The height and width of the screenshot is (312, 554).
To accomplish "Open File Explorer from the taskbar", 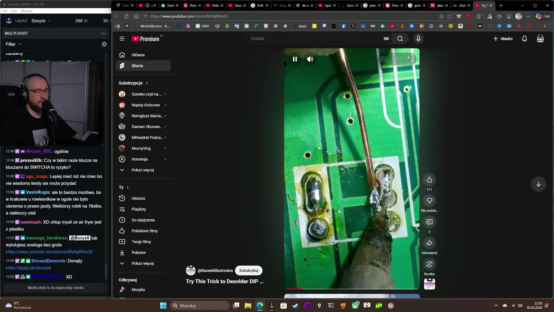I will [248, 305].
